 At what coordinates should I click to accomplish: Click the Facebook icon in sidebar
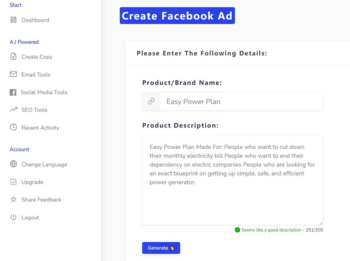coord(13,92)
